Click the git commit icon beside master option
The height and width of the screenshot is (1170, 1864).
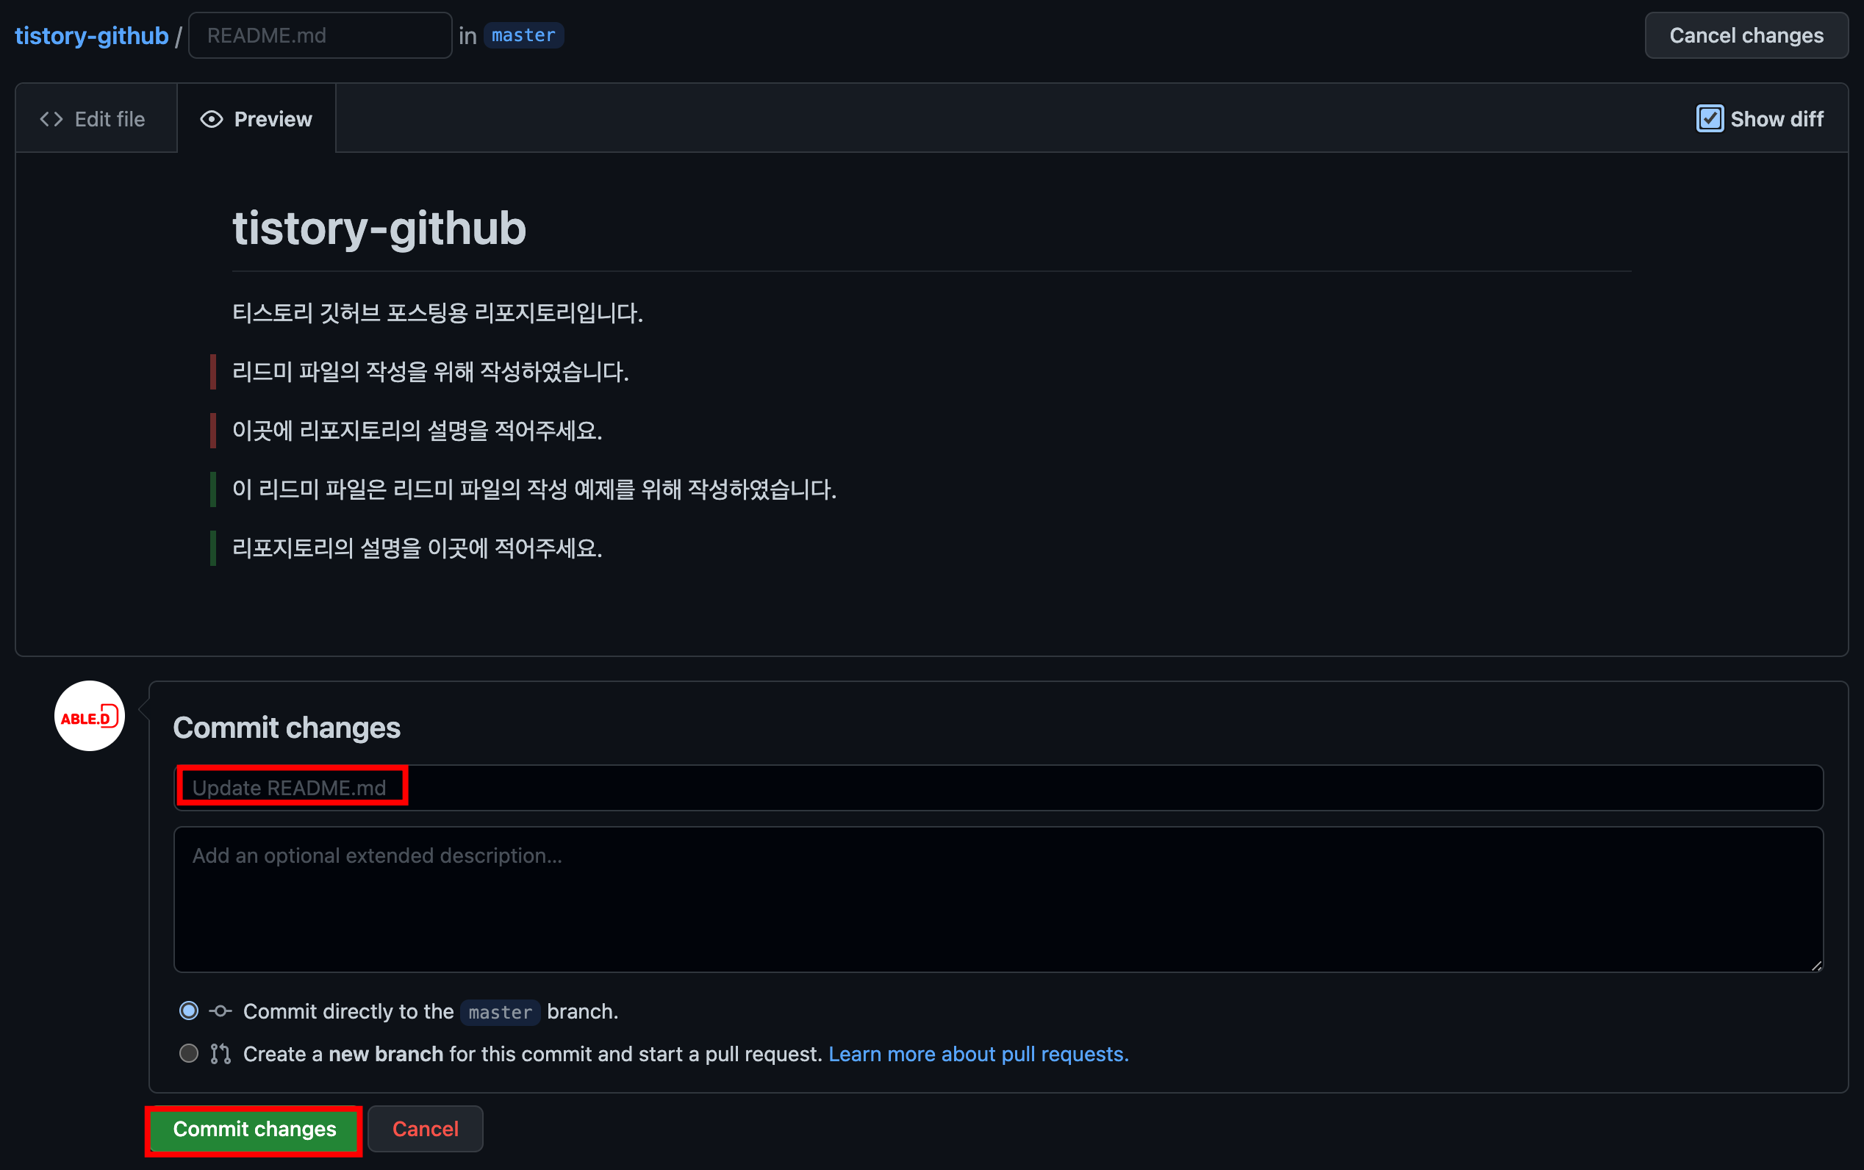(x=221, y=1011)
